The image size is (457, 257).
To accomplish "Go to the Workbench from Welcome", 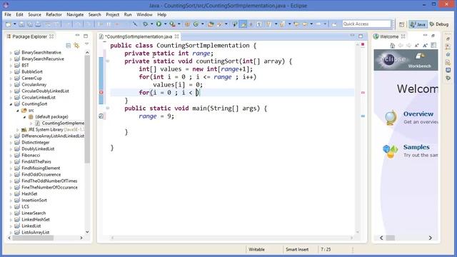I will (x=419, y=61).
